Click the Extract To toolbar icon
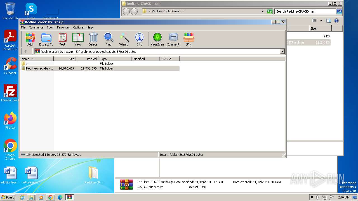 click(46, 39)
